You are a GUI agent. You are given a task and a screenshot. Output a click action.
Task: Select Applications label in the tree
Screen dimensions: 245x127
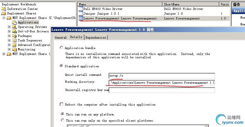[x=28, y=22]
